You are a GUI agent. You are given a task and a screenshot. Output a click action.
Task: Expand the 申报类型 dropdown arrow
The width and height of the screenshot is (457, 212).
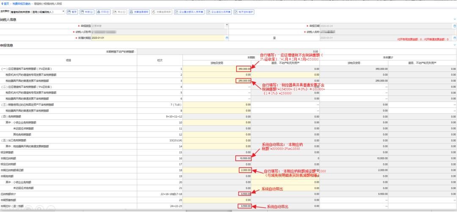click(x=227, y=26)
